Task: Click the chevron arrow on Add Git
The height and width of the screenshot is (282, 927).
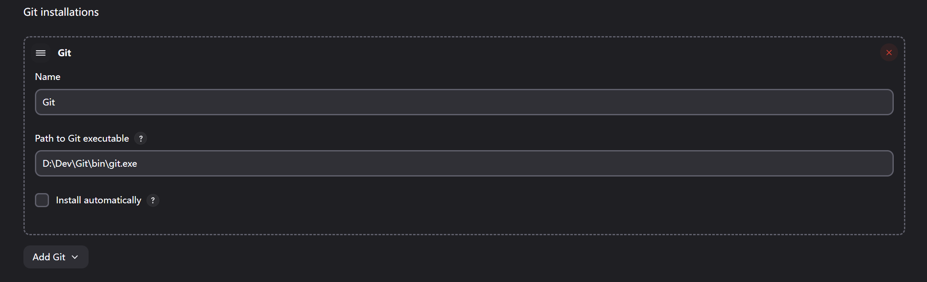Action: click(75, 257)
